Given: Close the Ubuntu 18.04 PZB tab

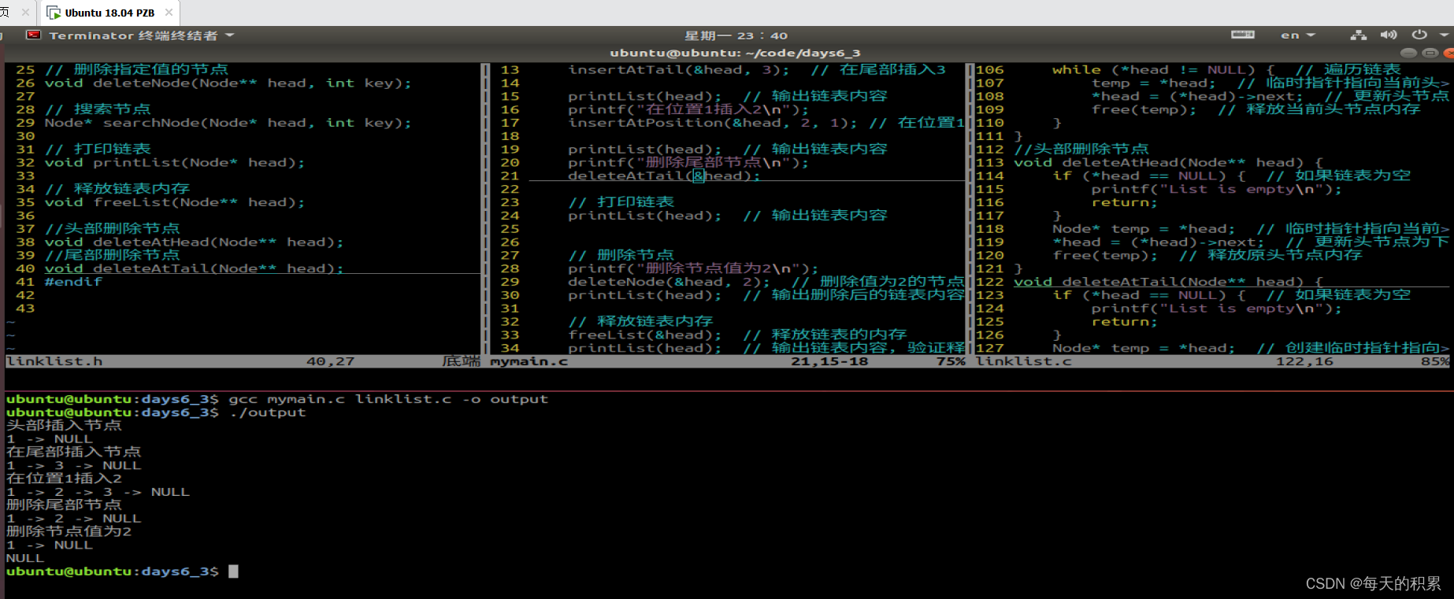Looking at the screenshot, I should pos(169,13).
